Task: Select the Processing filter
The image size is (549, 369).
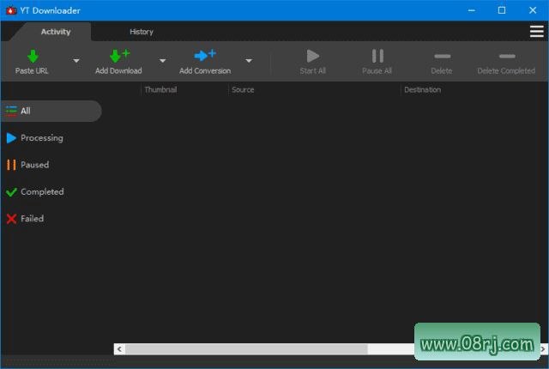Action: (x=34, y=138)
